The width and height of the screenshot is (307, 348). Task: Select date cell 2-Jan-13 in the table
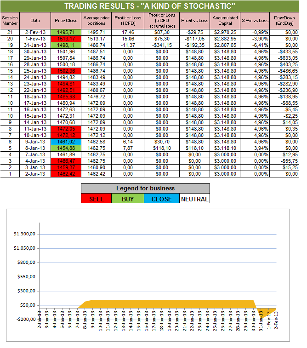point(35,174)
